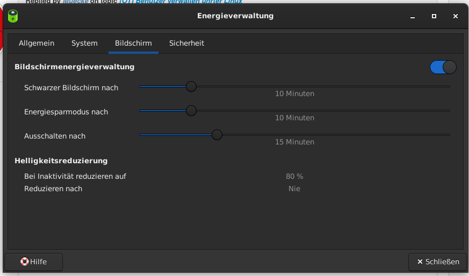Click the 80 % brightness reduction value
The height and width of the screenshot is (276, 469).
pyautogui.click(x=294, y=177)
